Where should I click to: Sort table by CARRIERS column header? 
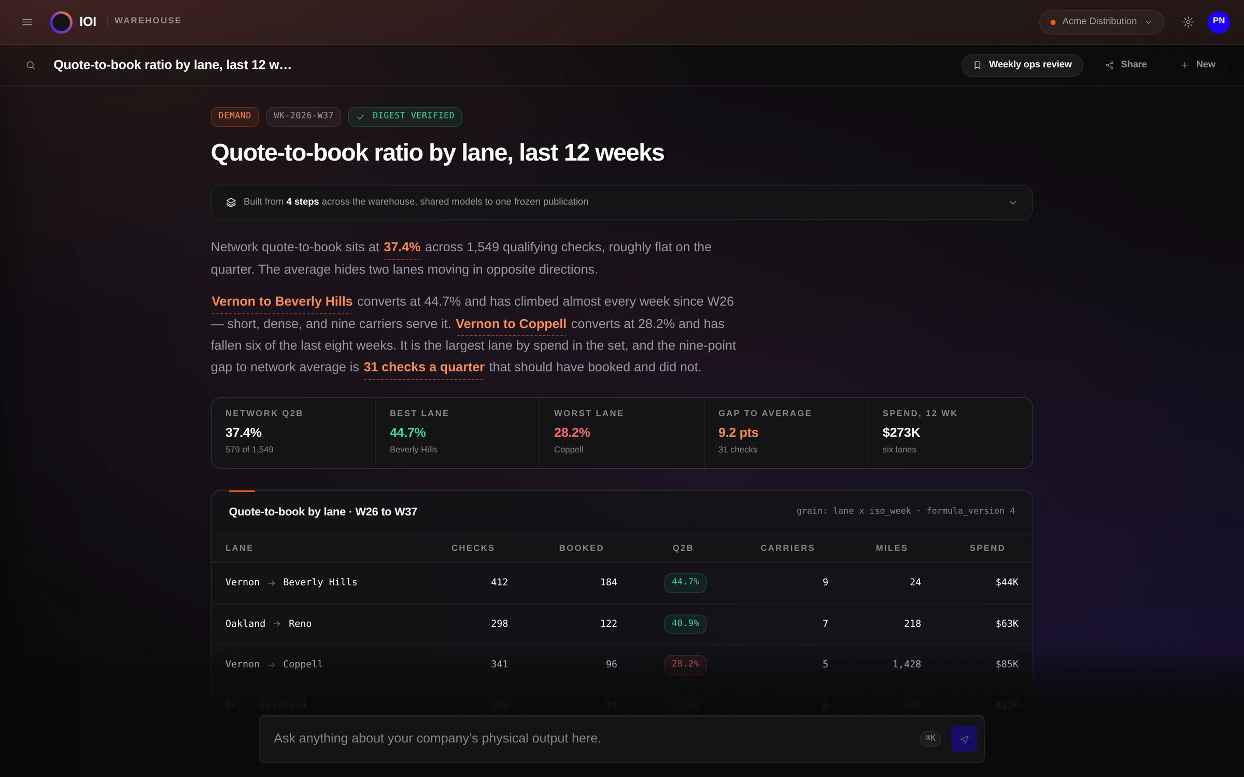(787, 548)
